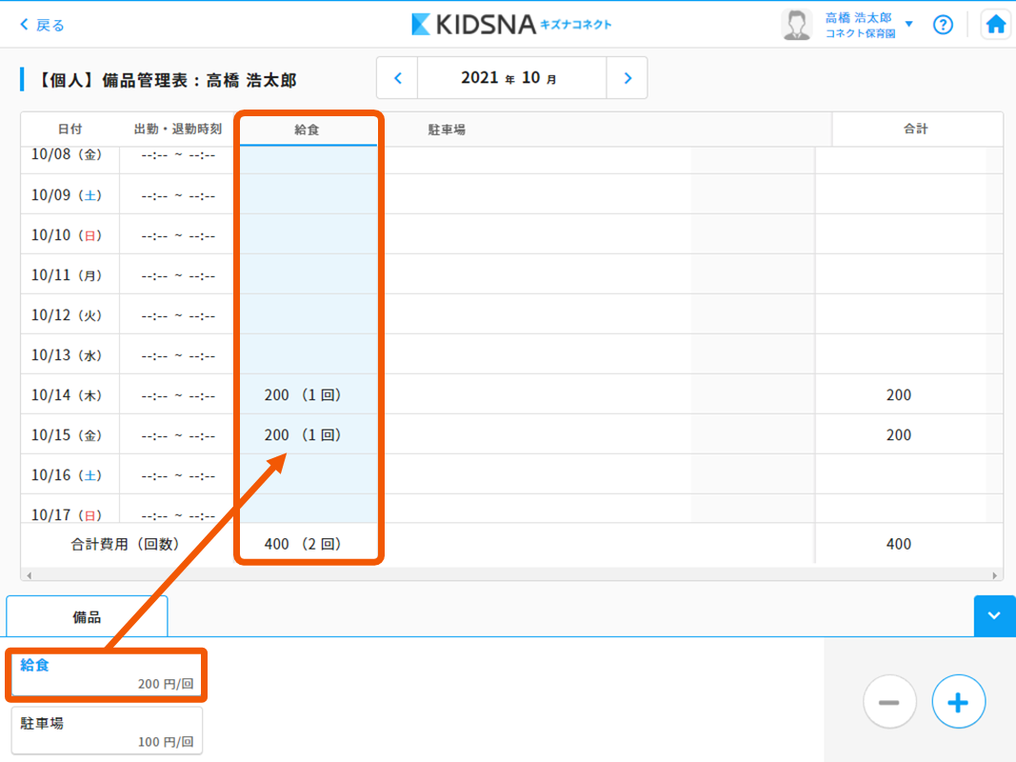
Task: Go to previous month with left arrow
Action: click(397, 78)
